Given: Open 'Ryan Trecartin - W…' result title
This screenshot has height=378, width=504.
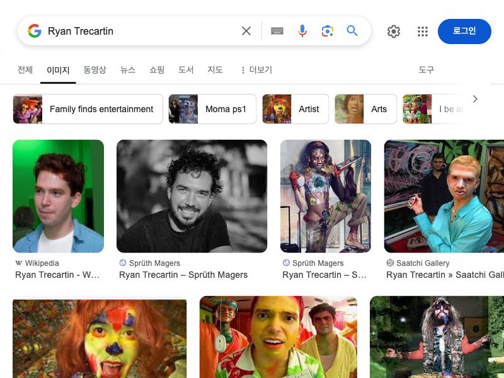Looking at the screenshot, I should [x=57, y=275].
